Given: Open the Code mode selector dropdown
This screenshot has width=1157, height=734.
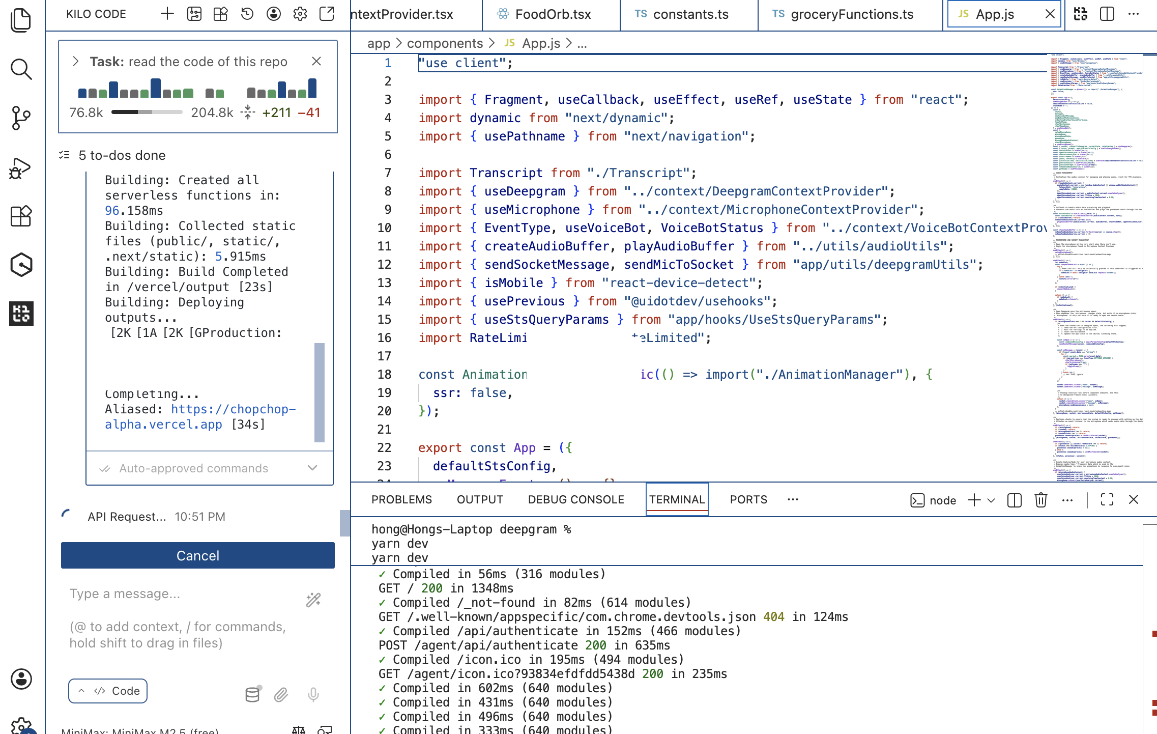Looking at the screenshot, I should [x=108, y=691].
